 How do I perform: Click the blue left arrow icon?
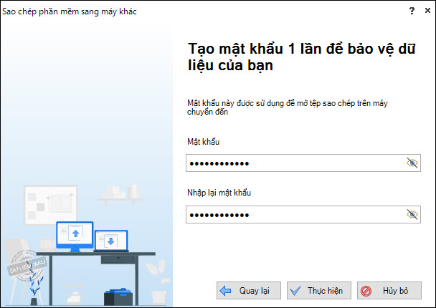coord(225,291)
